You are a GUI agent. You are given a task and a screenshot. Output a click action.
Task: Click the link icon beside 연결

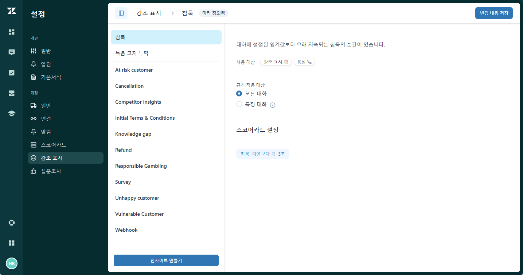tap(34, 119)
